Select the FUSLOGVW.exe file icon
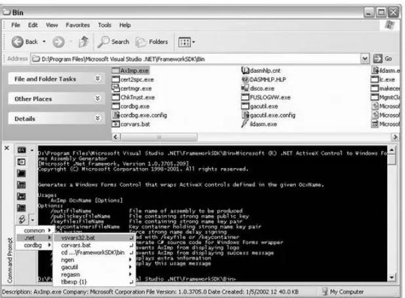Viewport: 405px width, 298px height. coord(245,97)
